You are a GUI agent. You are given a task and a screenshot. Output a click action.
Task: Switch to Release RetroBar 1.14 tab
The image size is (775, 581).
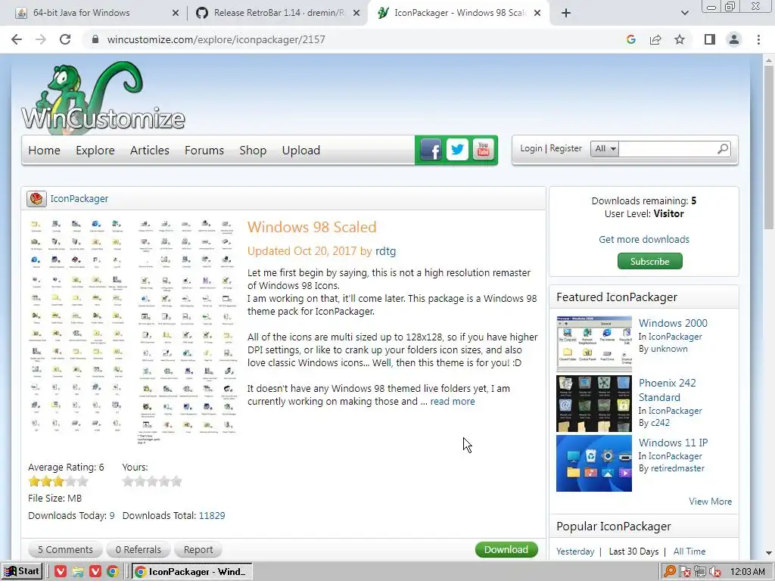(279, 13)
